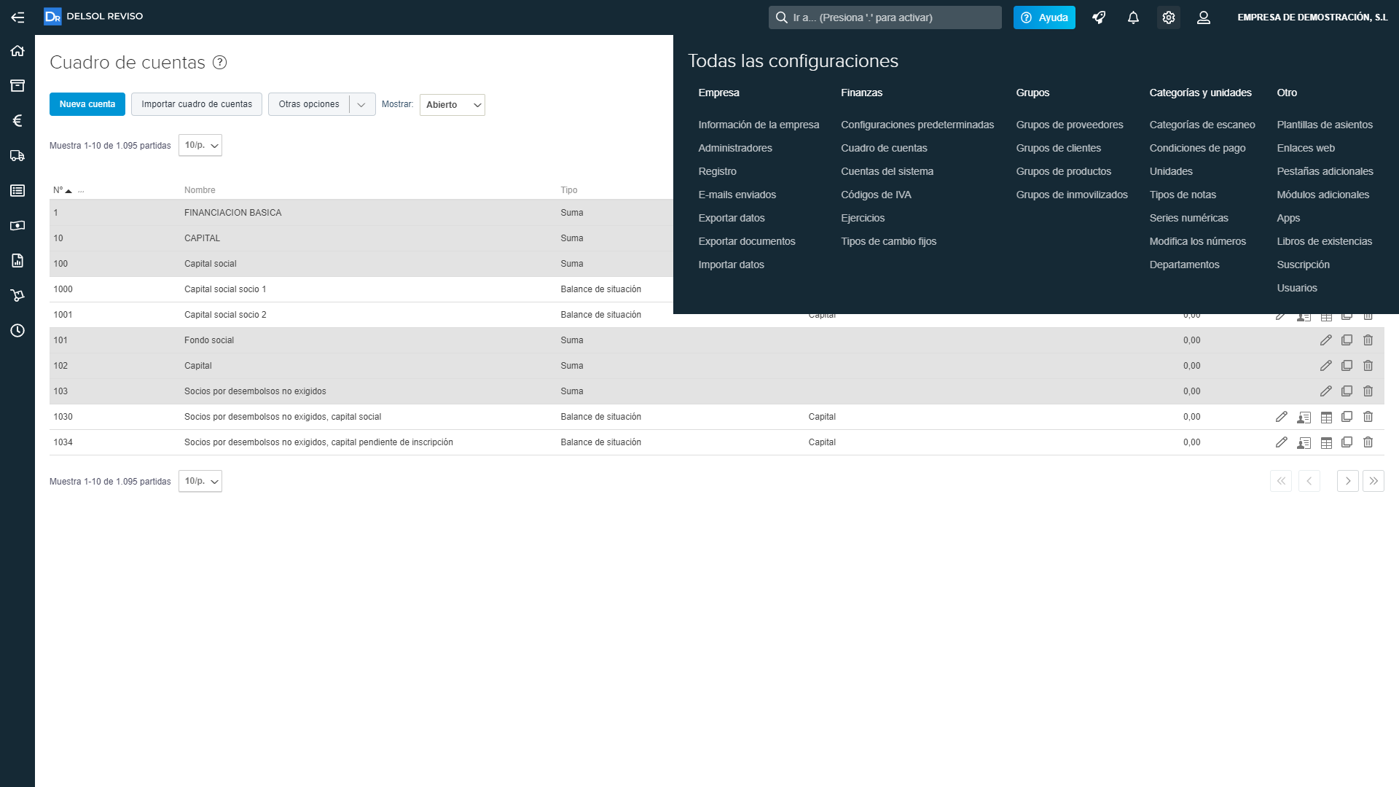Collapse sidebar with the back arrow icon
This screenshot has width=1399, height=787.
17,17
